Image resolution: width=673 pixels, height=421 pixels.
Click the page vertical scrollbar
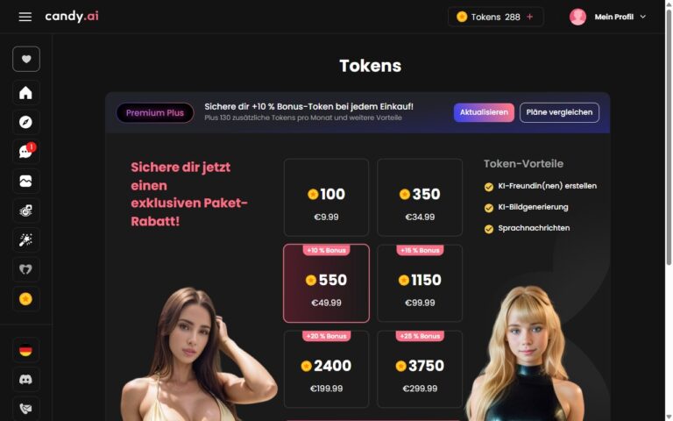(x=669, y=138)
